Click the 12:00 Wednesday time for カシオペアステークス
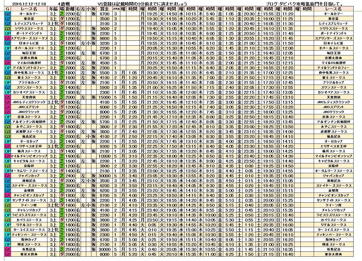The image size is (362, 261). 191,92
